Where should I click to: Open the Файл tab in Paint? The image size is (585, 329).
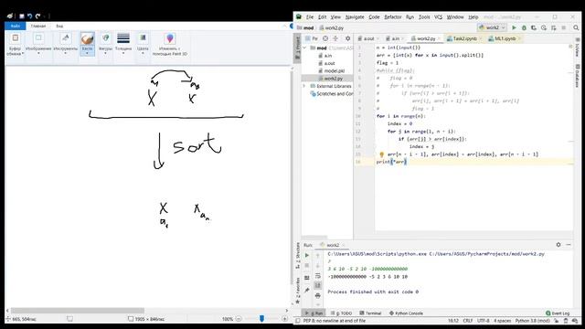tap(16, 26)
